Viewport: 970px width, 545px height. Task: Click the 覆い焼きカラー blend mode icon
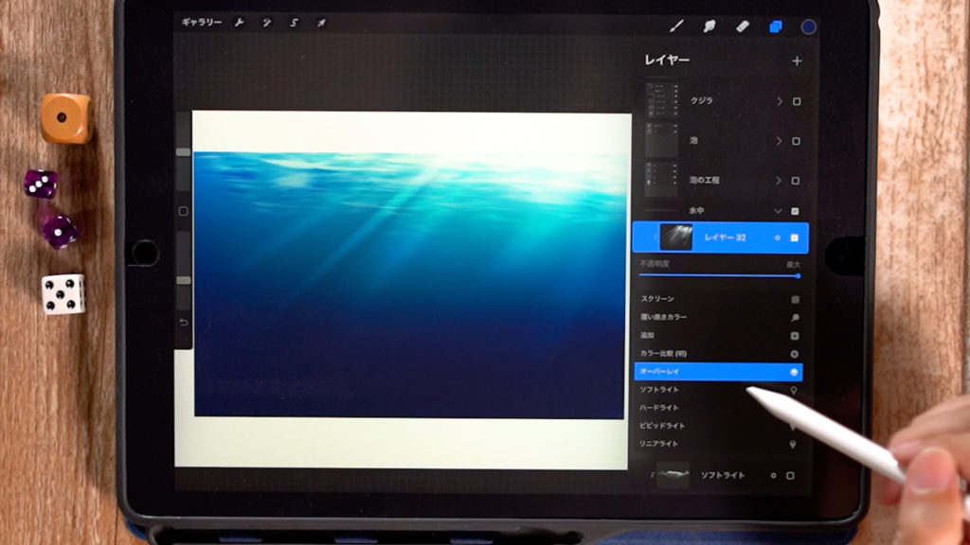795,318
